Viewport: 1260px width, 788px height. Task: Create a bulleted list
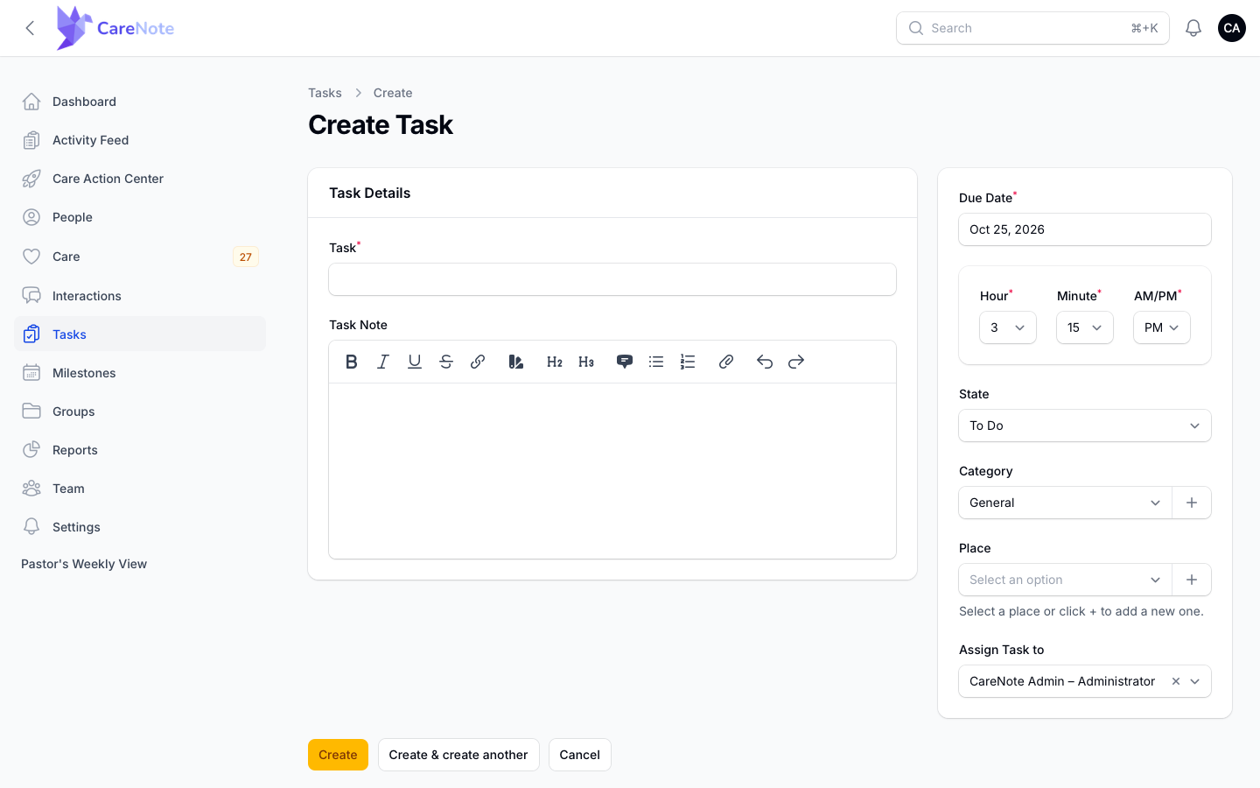[x=656, y=362]
